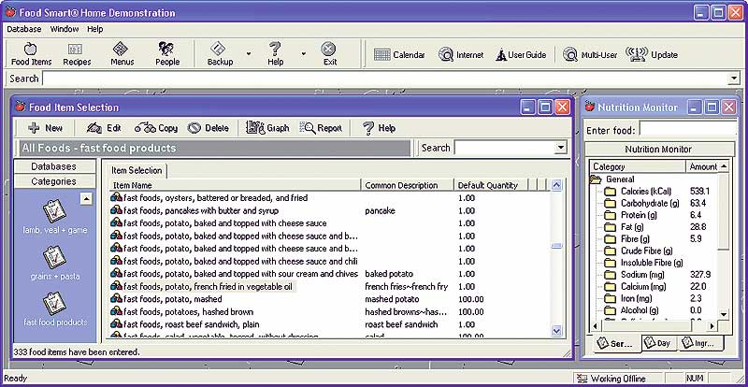Click the Categories button

click(54, 181)
